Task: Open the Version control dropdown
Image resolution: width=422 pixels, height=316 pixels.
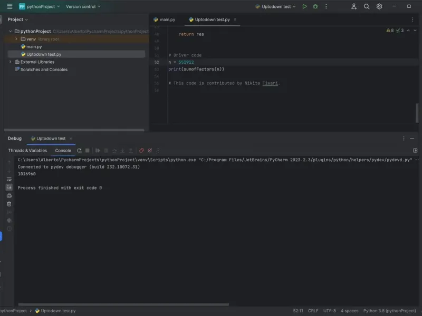Action: (x=83, y=6)
